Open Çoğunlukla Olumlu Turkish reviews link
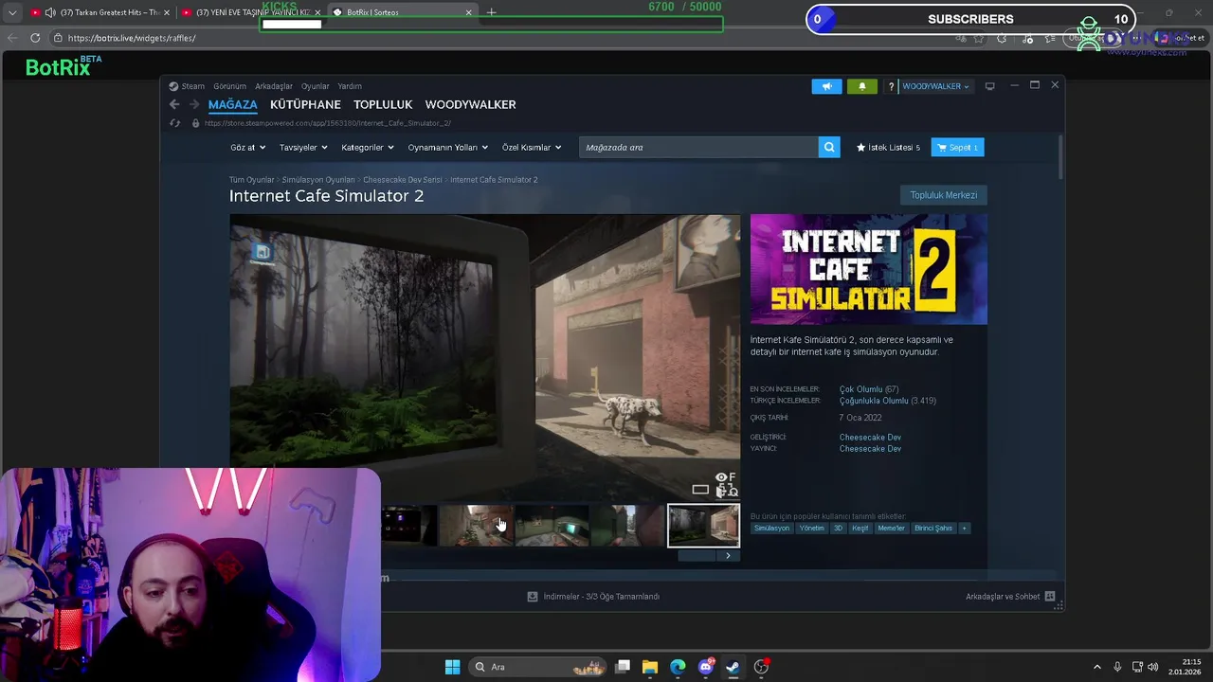The image size is (1213, 682). coord(874,401)
